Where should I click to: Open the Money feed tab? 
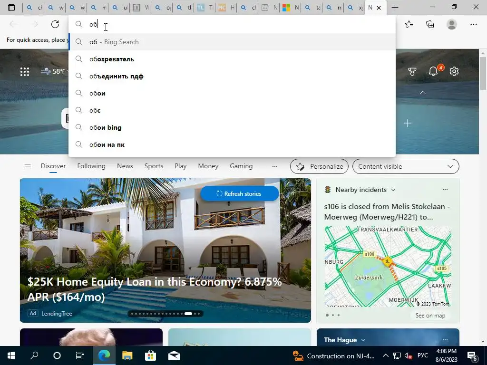[208, 166]
